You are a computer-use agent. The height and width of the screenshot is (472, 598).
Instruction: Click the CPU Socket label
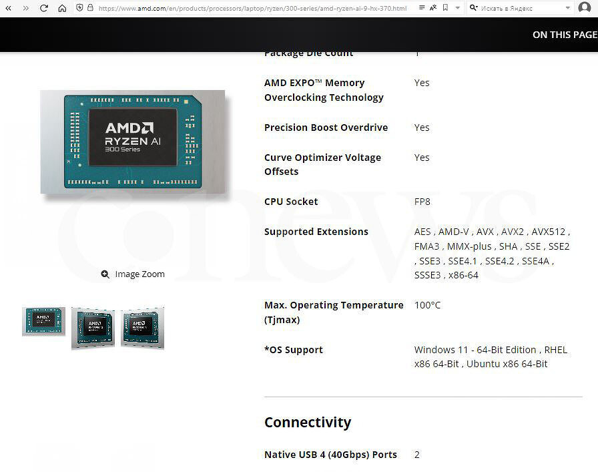click(291, 202)
